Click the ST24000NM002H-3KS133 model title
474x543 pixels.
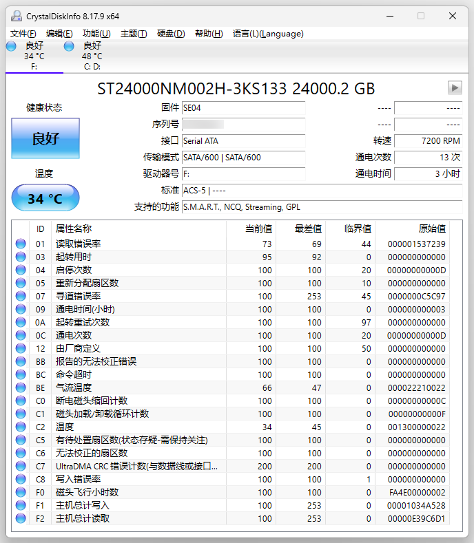tap(236, 89)
